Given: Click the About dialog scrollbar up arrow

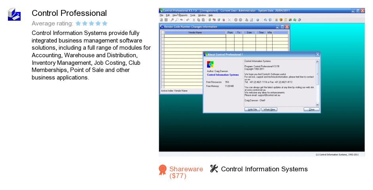Looking at the screenshot, I should pyautogui.click(x=317, y=61).
